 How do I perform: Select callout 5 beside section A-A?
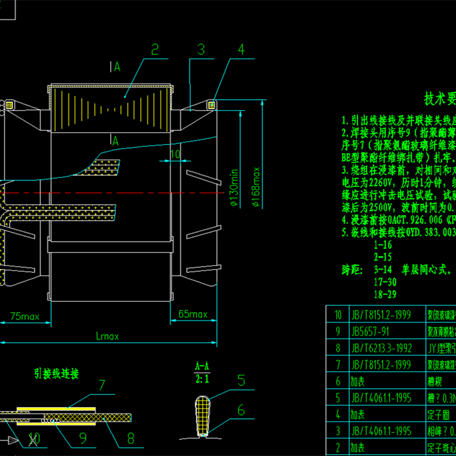241,382
